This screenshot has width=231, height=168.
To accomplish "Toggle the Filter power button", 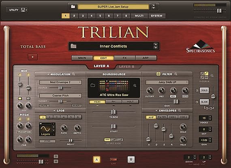I will pos(158,74).
